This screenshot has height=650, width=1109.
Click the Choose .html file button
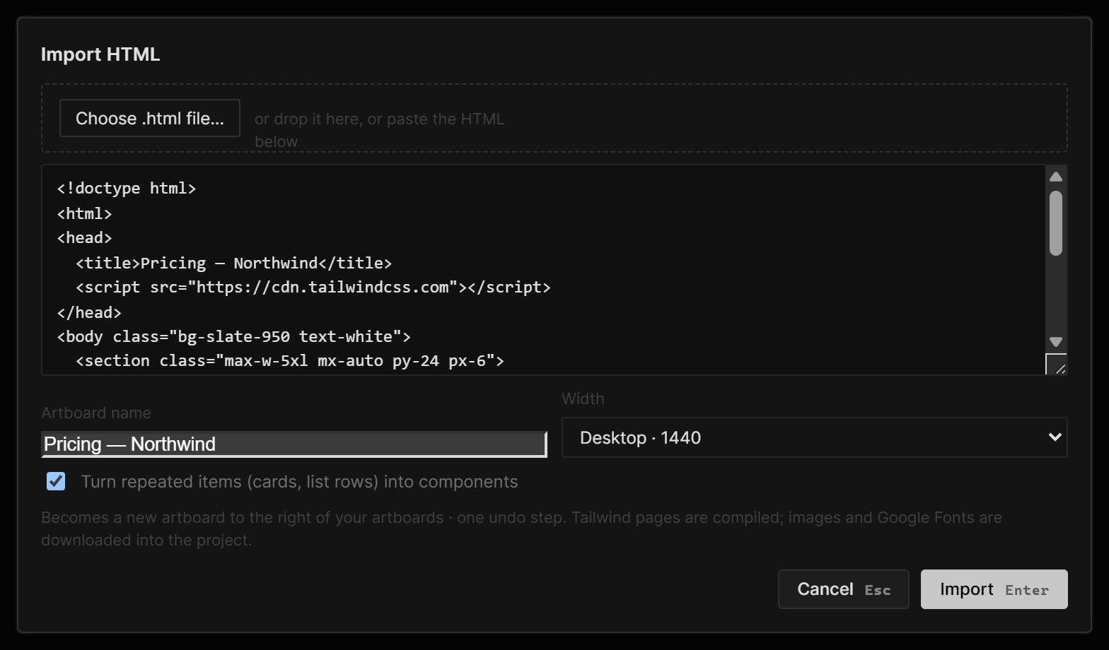click(x=150, y=118)
